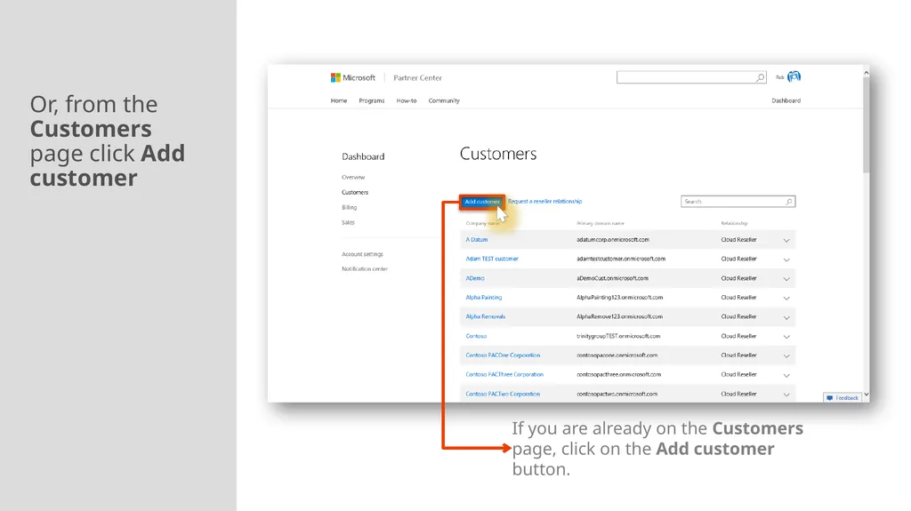The image size is (911, 511).
Task: Open the A Datum customer link
Action: 477,239
